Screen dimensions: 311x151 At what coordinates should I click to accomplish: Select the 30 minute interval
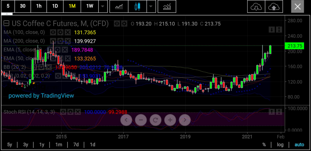(23, 6)
